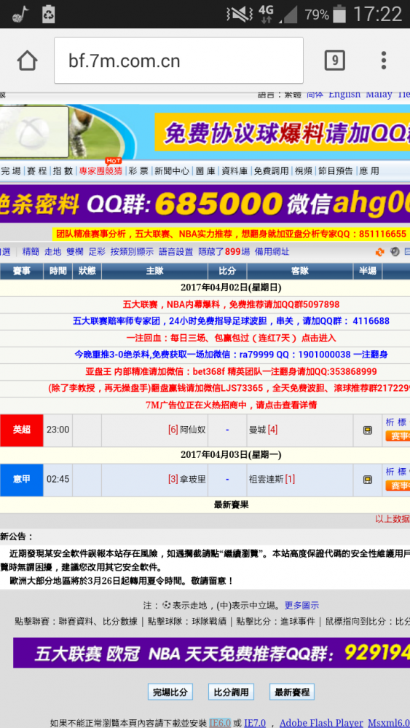
Task: Open the music note status bar notification
Action: coord(20,15)
